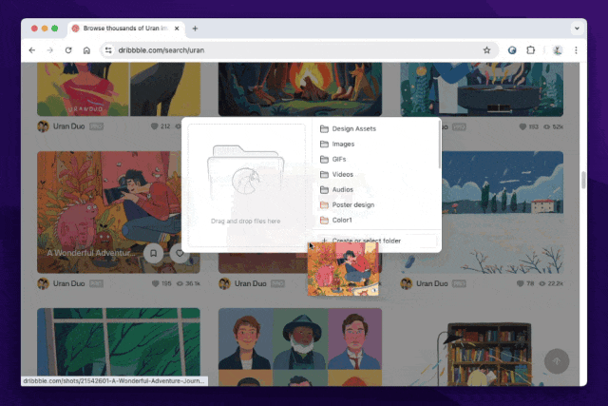Open the three portraits illustration shot
This screenshot has height=406, width=608.
pos(300,347)
